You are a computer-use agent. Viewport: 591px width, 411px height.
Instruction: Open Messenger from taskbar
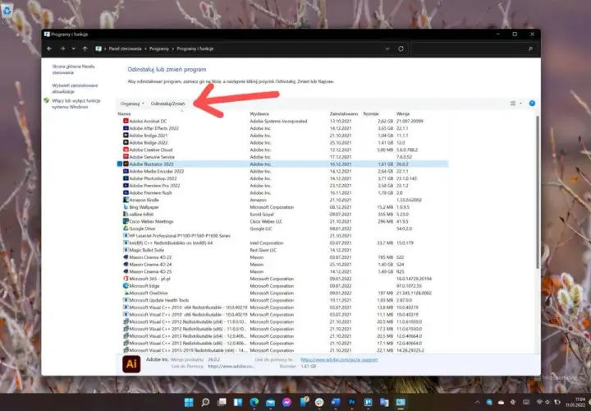coord(286,402)
